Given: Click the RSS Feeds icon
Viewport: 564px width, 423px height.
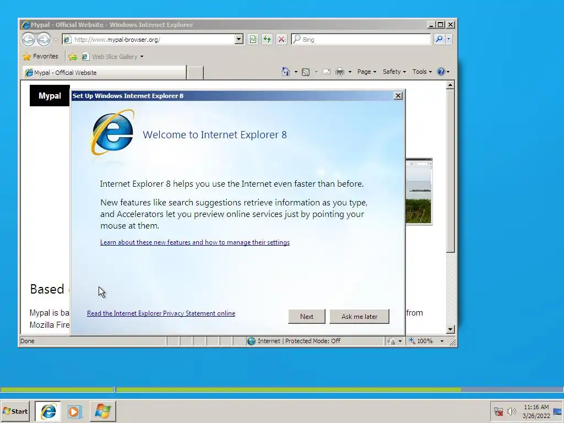Looking at the screenshot, I should point(306,72).
